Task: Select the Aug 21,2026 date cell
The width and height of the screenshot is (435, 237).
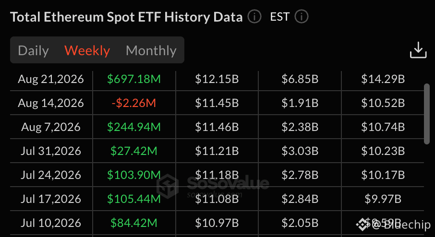Action: pyautogui.click(x=51, y=79)
